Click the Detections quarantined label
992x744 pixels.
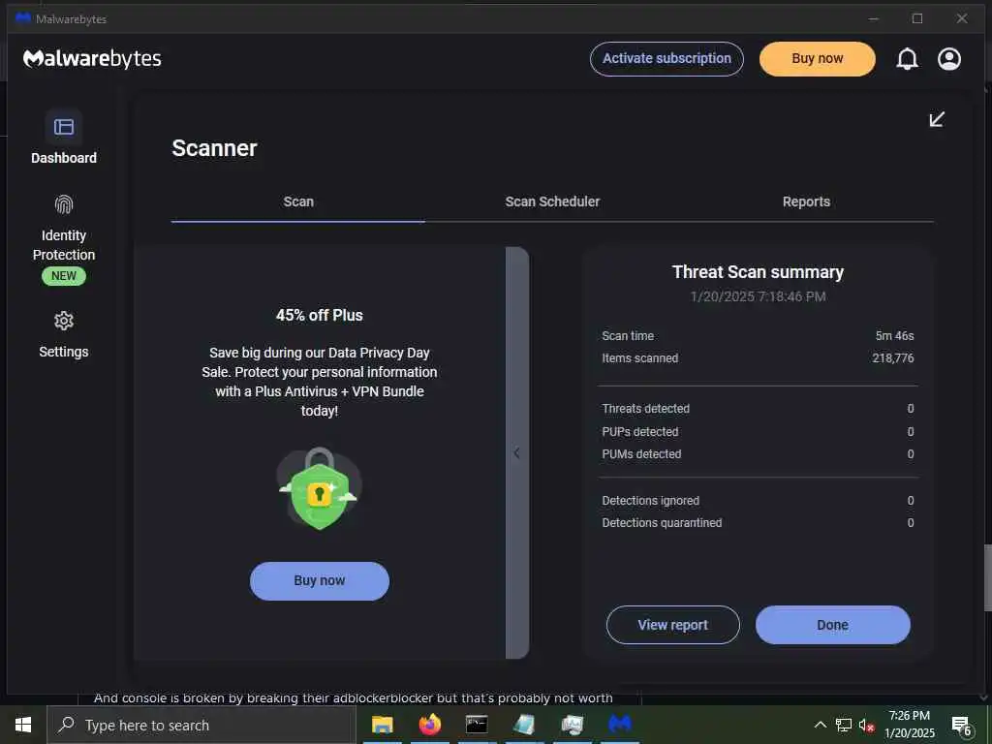(662, 522)
